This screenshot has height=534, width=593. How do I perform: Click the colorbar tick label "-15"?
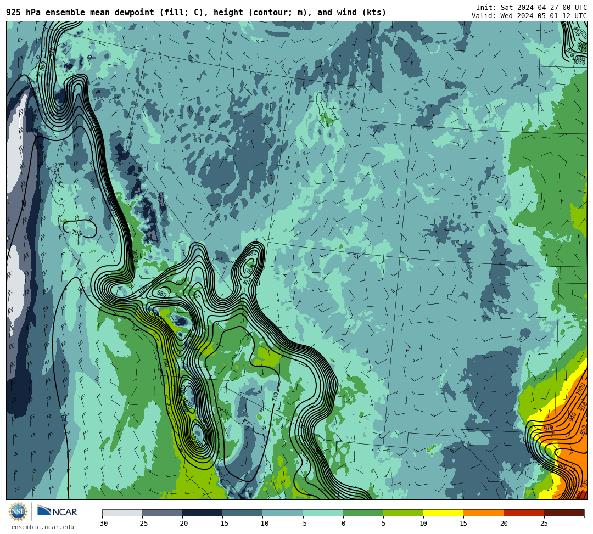[x=222, y=524]
